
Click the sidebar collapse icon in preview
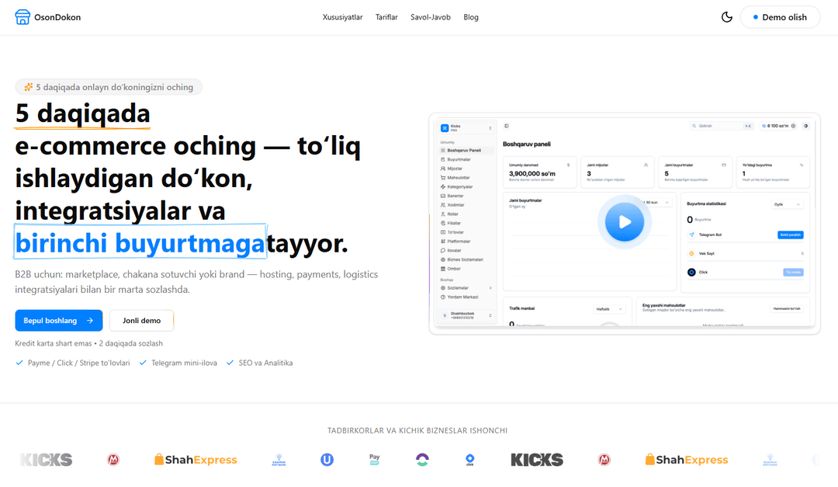(x=507, y=126)
